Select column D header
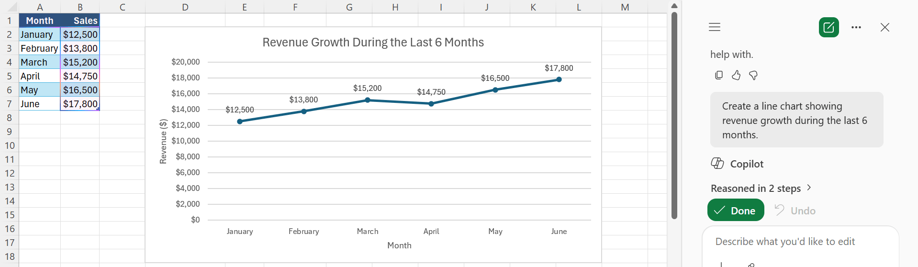 click(185, 7)
